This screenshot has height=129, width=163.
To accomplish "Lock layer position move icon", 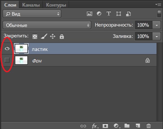I will [x=53, y=36].
